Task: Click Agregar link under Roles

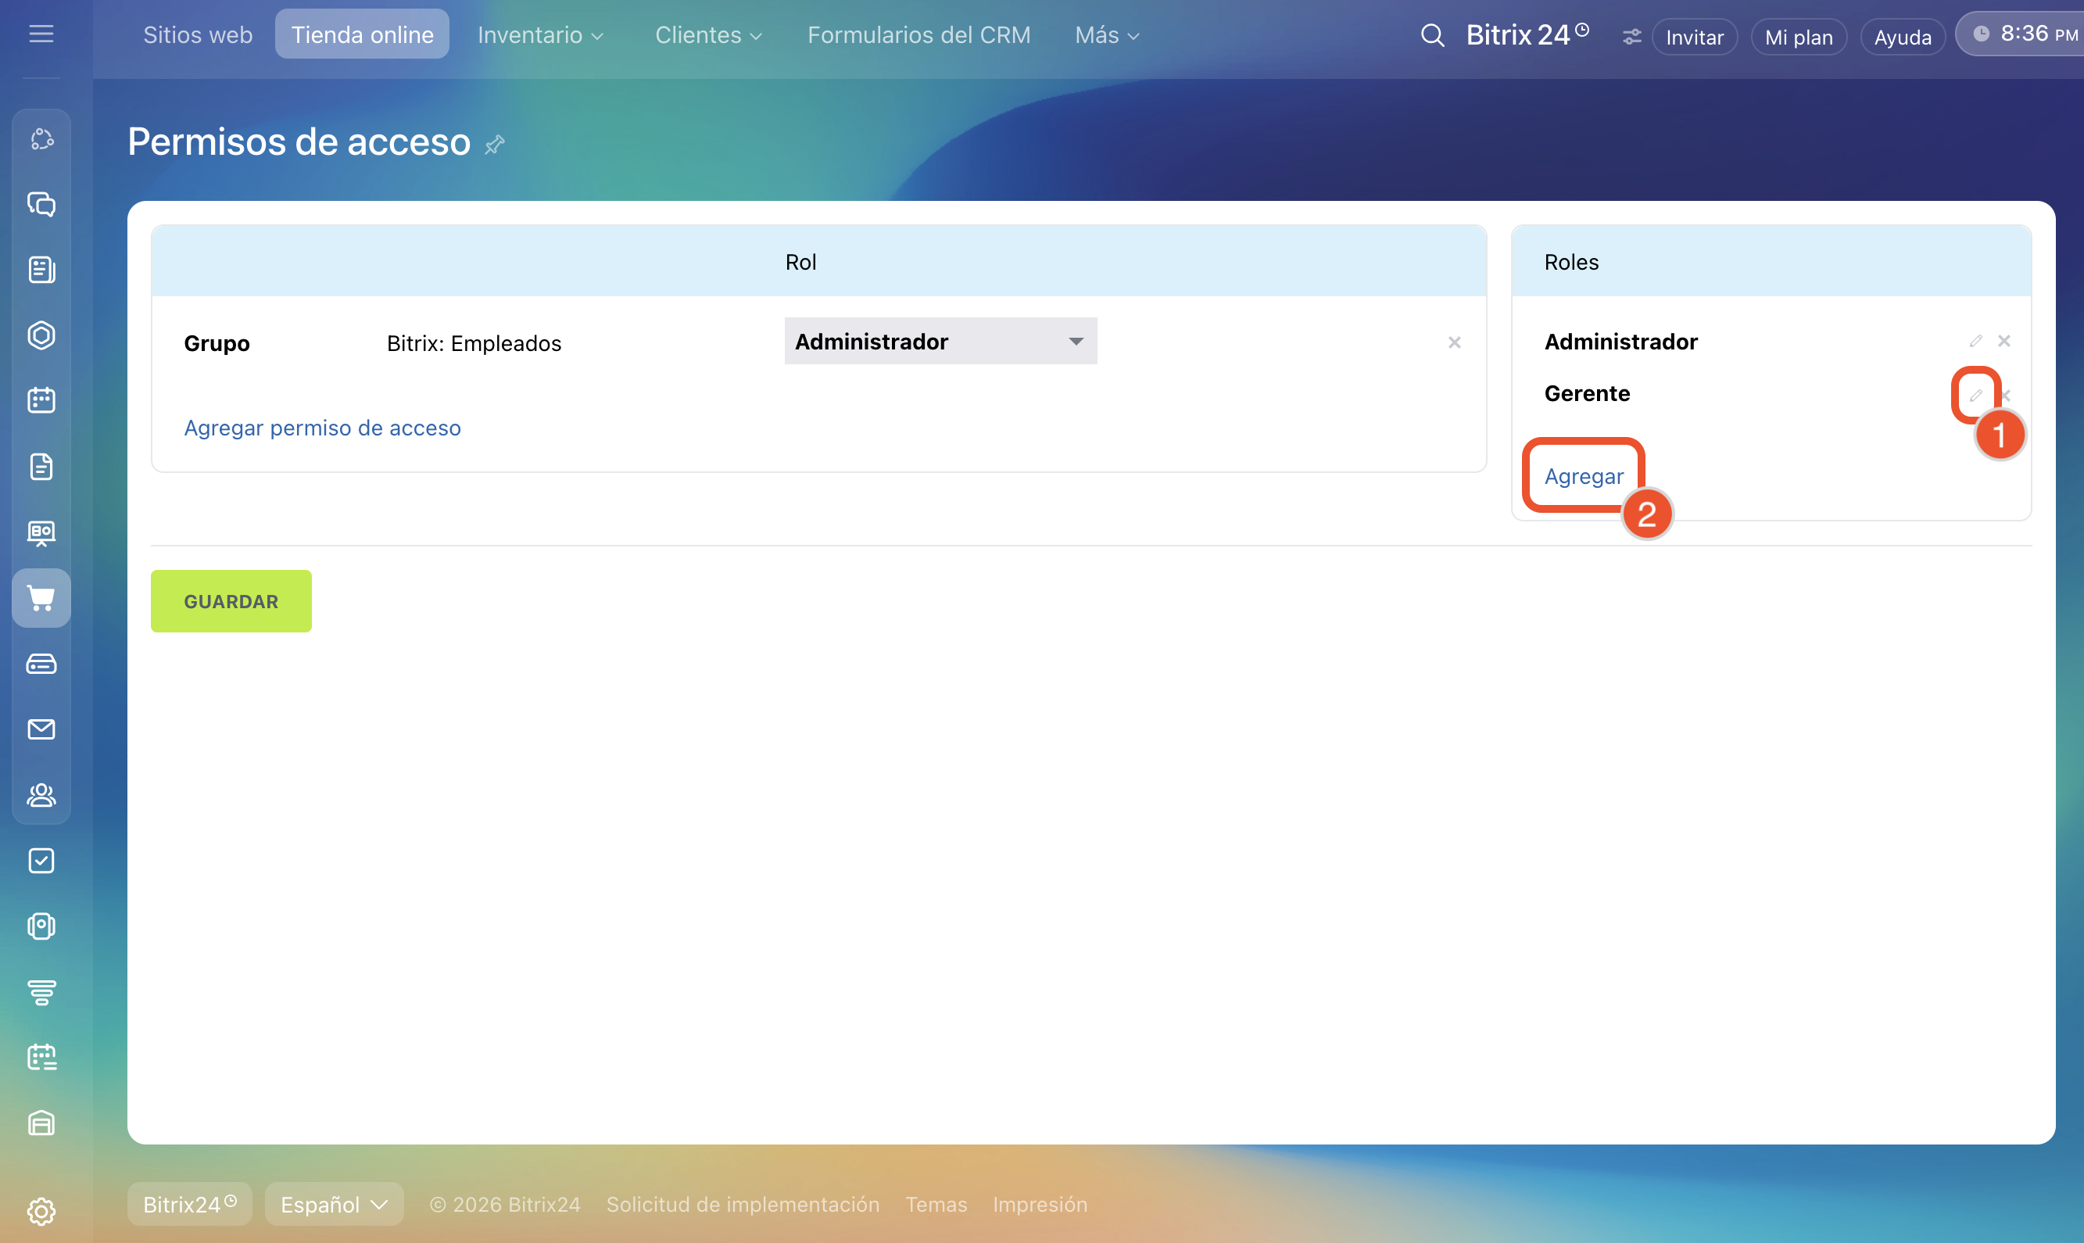Action: tap(1583, 476)
